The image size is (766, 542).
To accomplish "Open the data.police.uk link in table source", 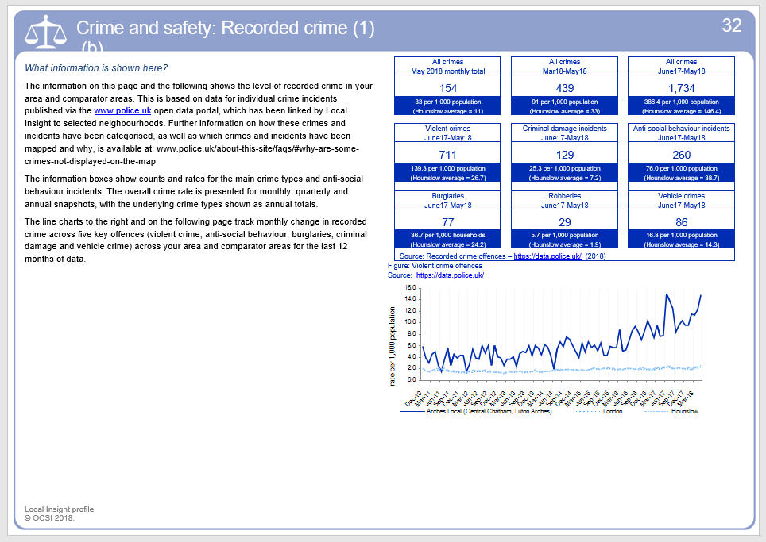I will point(547,256).
